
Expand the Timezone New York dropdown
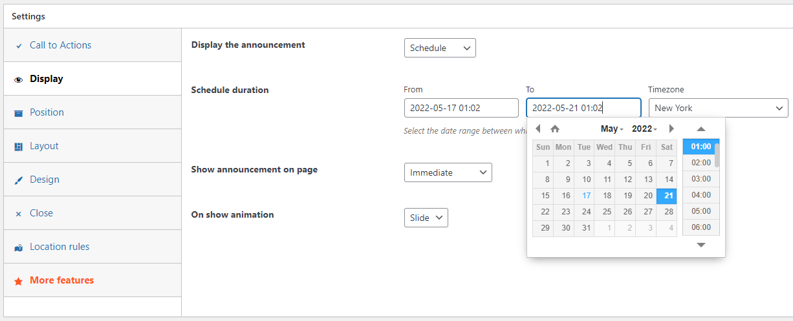[x=718, y=108]
